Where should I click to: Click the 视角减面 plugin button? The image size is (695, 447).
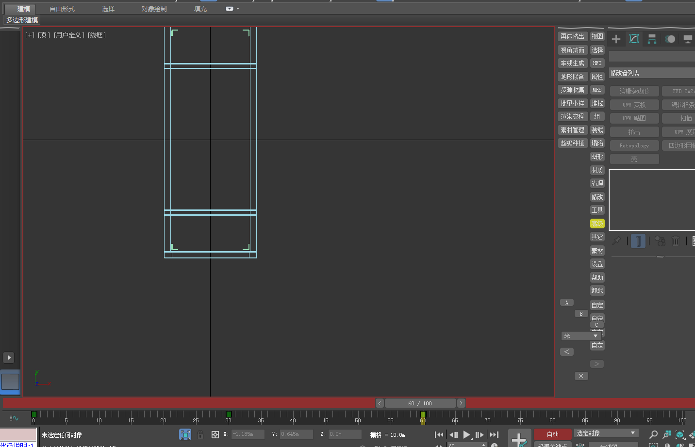pyautogui.click(x=573, y=50)
